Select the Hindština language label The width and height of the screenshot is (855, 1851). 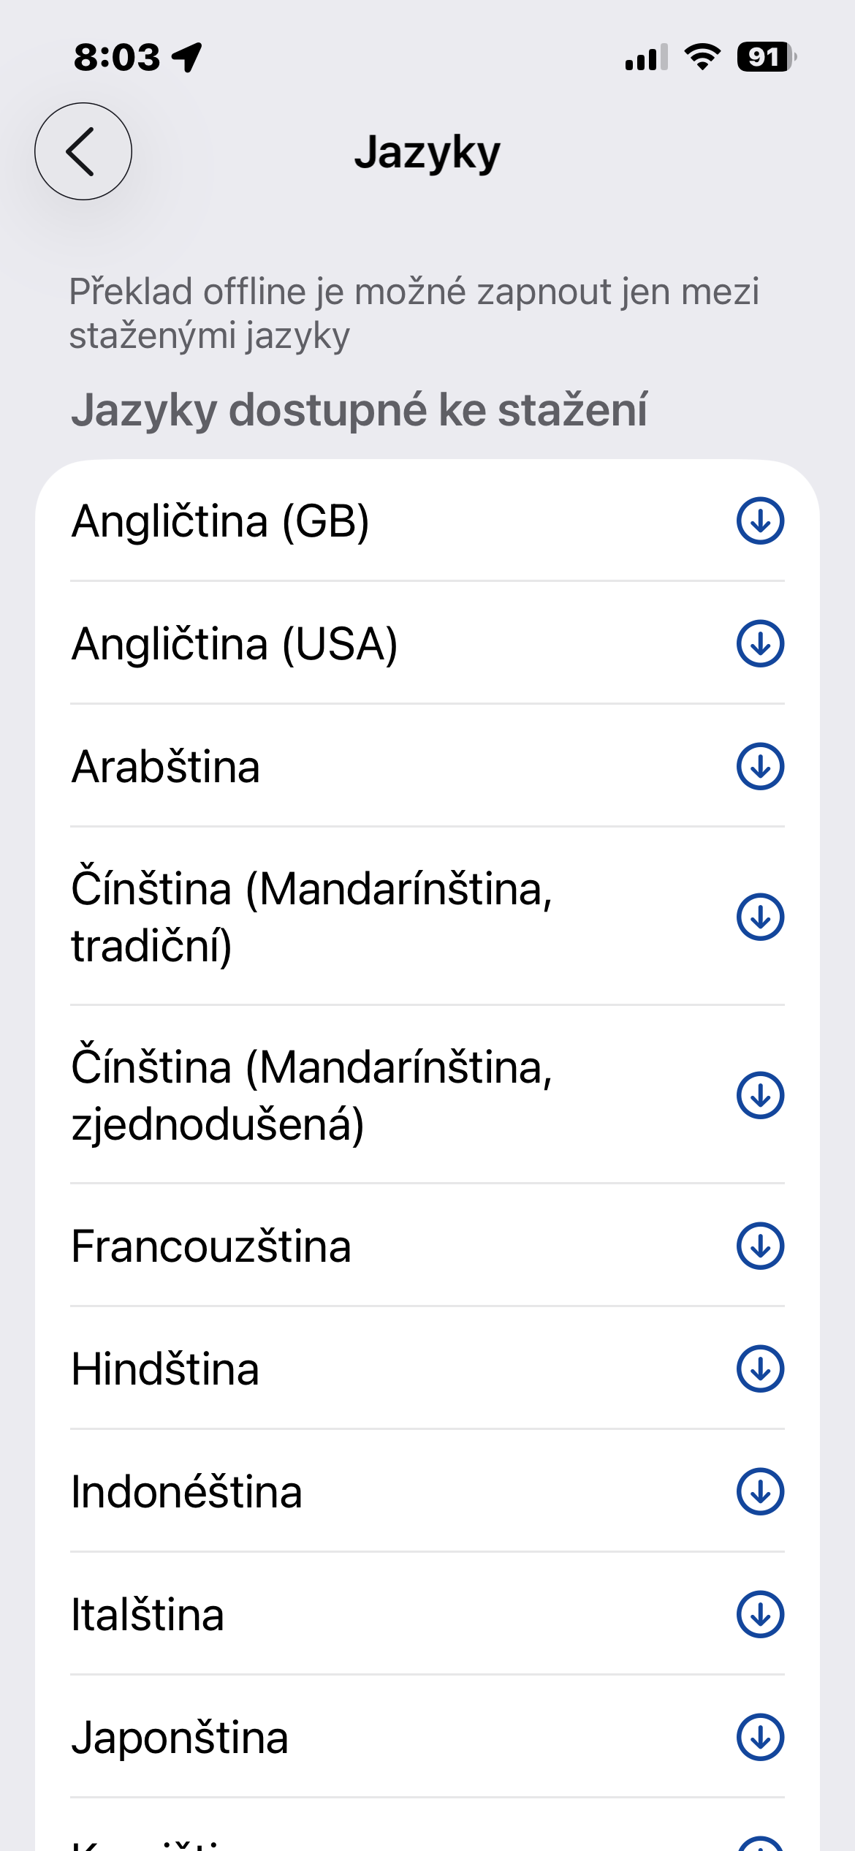(165, 1369)
